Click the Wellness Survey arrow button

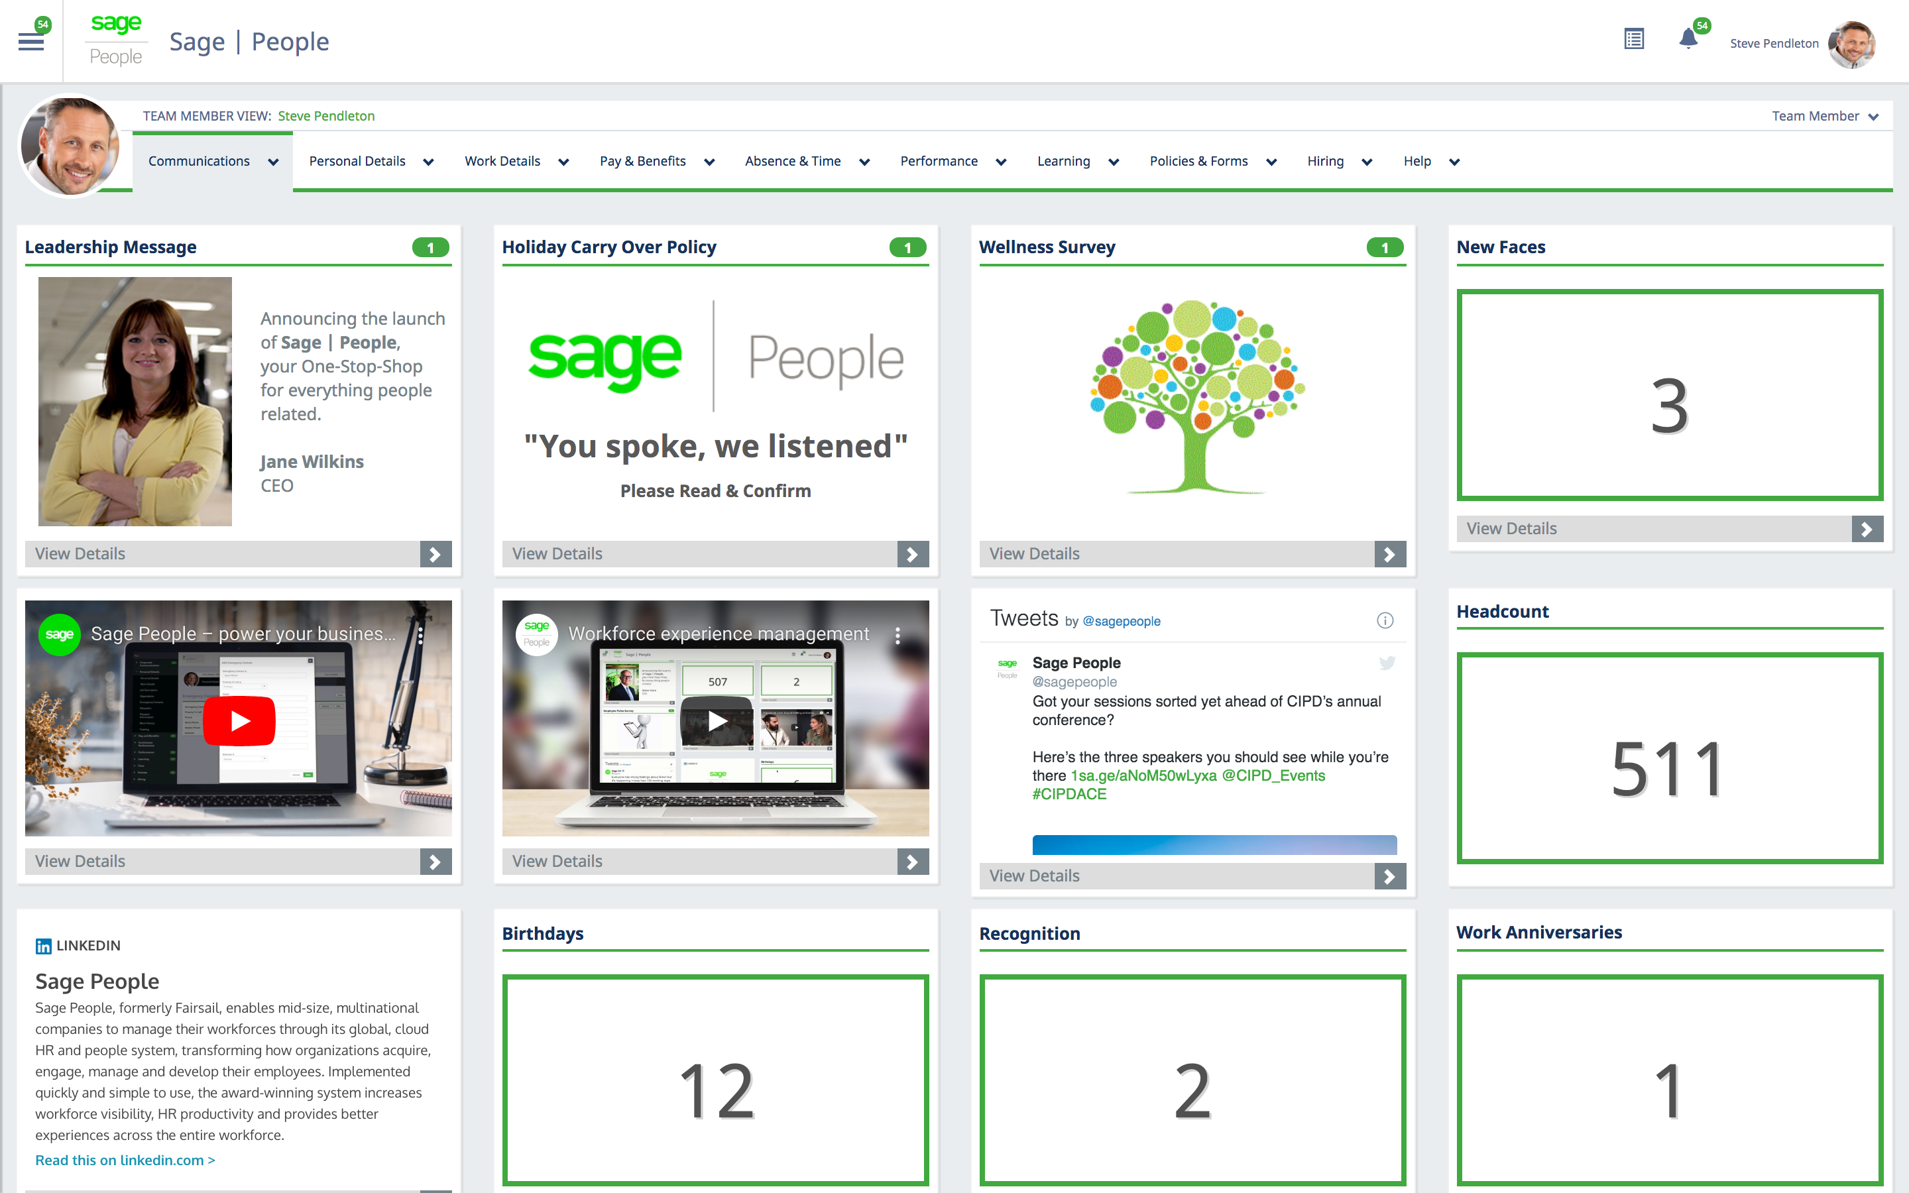[1389, 554]
